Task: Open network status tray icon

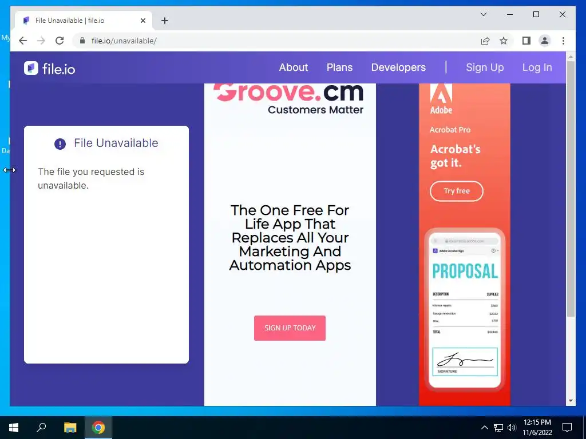Action: point(498,428)
